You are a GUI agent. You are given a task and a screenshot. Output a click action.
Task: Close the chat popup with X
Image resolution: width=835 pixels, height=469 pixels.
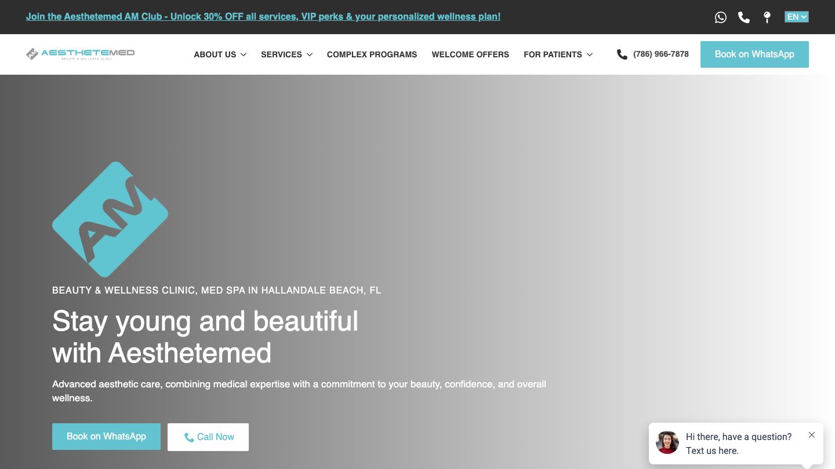(x=812, y=435)
